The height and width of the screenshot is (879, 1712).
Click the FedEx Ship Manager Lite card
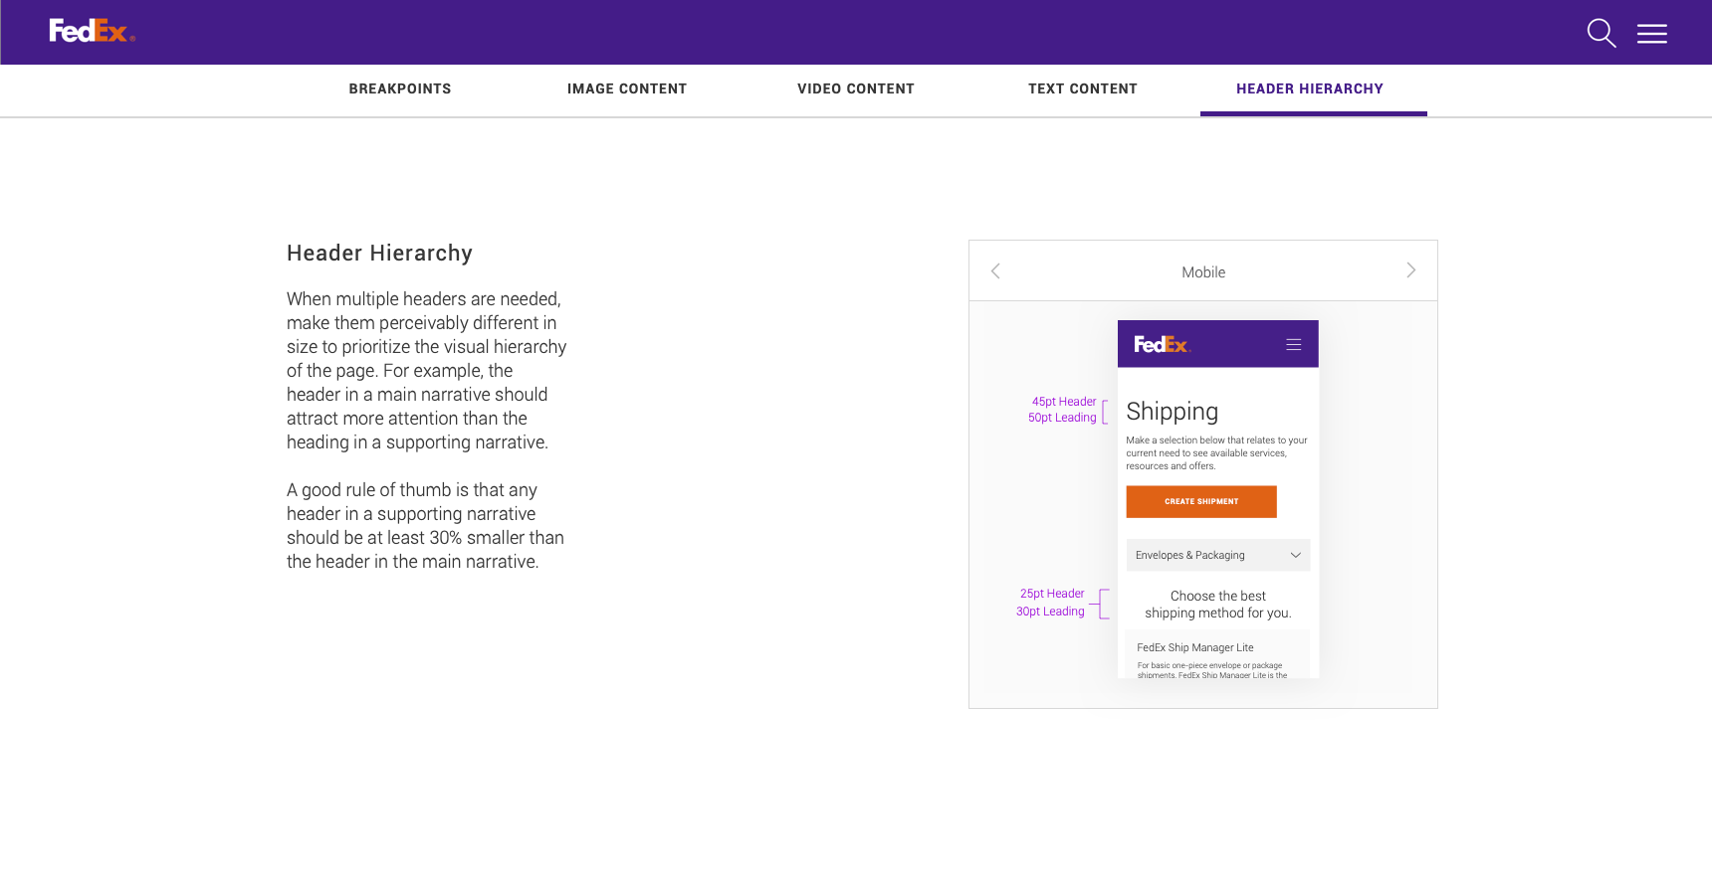1216,654
